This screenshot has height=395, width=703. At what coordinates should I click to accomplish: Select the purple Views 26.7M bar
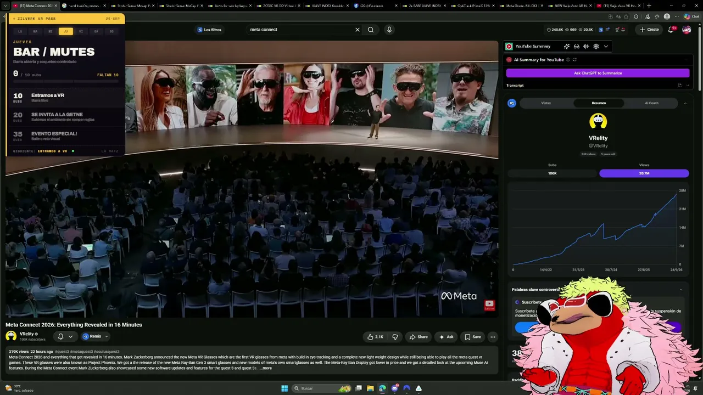tap(644, 173)
